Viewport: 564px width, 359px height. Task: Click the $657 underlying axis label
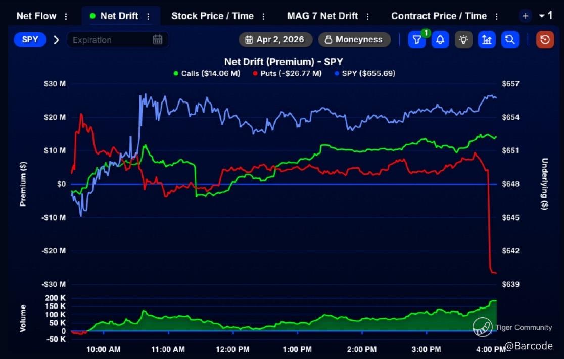pos(511,84)
